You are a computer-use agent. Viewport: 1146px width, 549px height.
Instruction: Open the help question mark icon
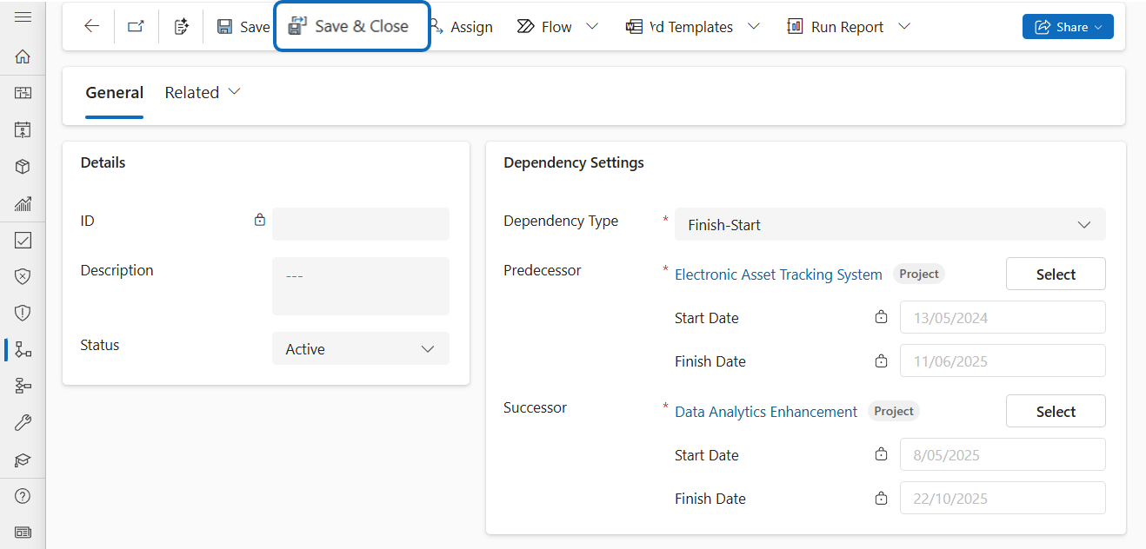(23, 496)
